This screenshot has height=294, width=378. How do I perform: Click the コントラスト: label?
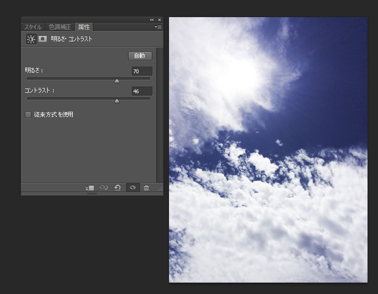40,90
